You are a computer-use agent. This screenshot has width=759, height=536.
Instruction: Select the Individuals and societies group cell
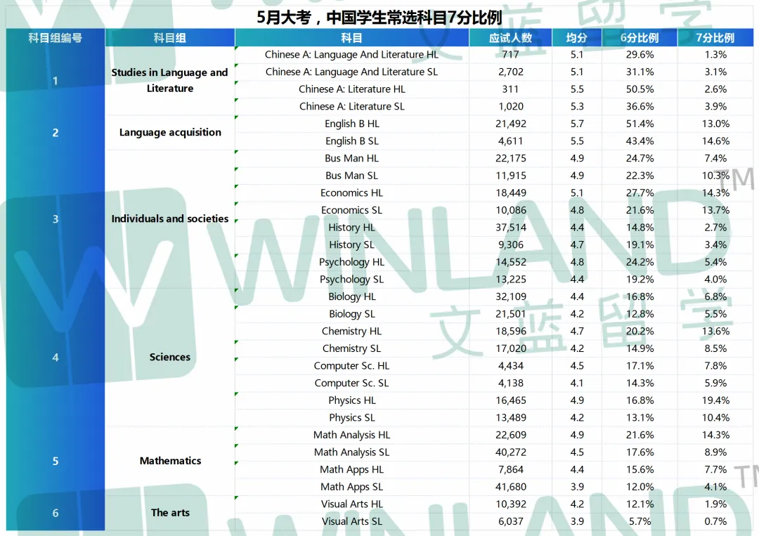pyautogui.click(x=170, y=218)
